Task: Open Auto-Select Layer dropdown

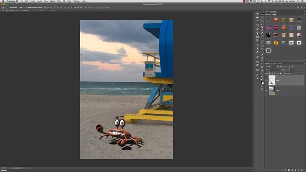Action: click(x=21, y=8)
